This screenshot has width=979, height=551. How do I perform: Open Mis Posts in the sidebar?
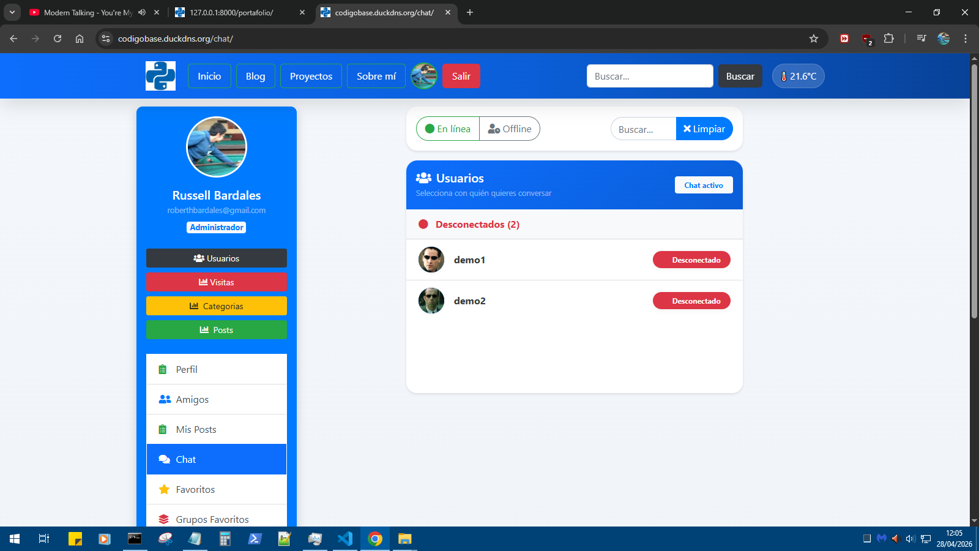217,429
